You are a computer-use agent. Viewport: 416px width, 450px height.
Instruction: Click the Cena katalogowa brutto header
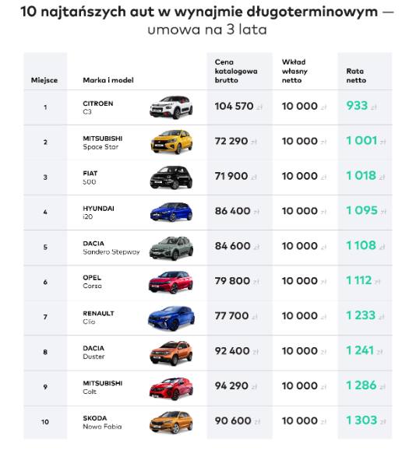(x=236, y=71)
